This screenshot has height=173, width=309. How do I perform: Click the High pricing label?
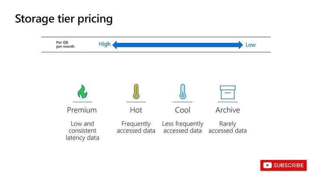point(105,44)
